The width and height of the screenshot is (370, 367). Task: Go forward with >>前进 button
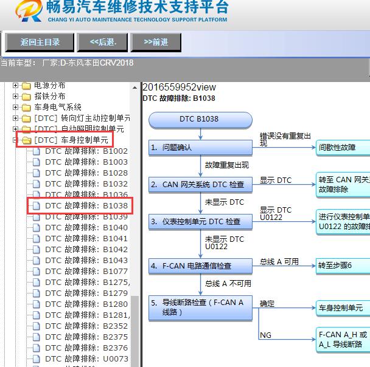click(x=156, y=43)
